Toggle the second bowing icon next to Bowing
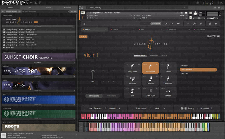The height and width of the screenshot is (139, 225). (186, 108)
